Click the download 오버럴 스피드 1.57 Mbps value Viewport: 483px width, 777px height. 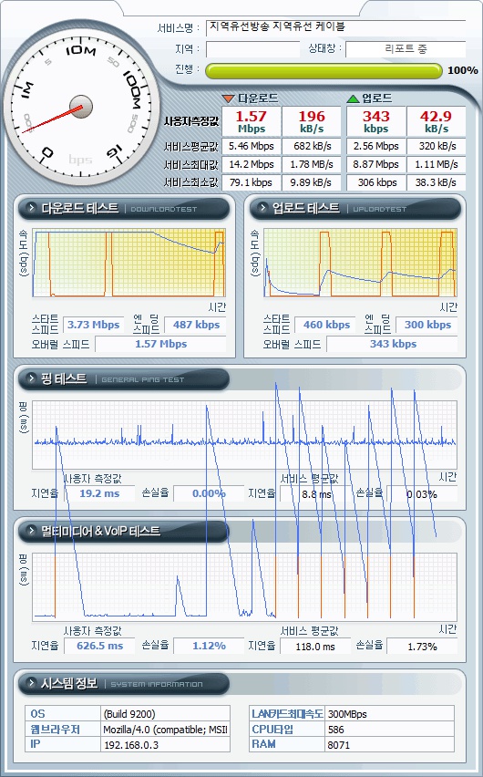click(x=160, y=344)
